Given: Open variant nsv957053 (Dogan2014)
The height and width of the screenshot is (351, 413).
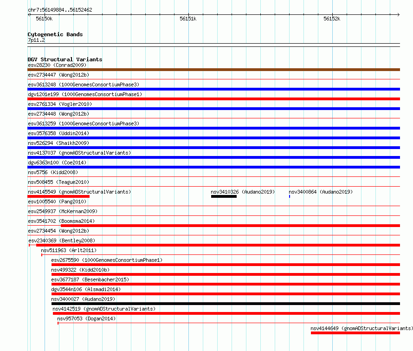Looking at the screenshot, I should [86, 318].
